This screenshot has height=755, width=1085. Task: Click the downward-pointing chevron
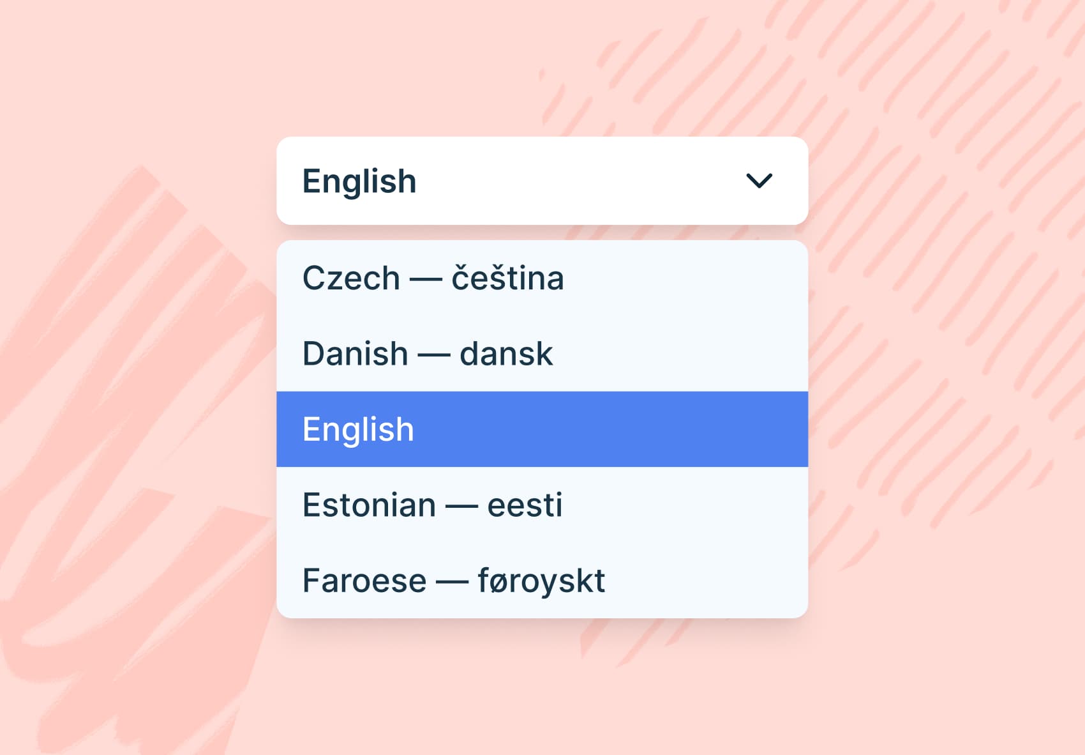[x=759, y=181]
